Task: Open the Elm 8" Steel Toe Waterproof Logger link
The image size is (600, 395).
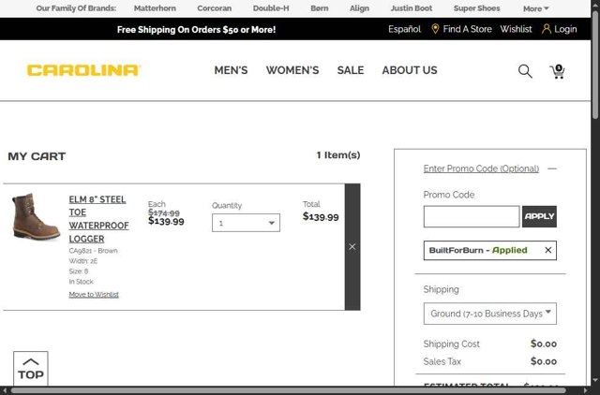Action: pos(98,219)
